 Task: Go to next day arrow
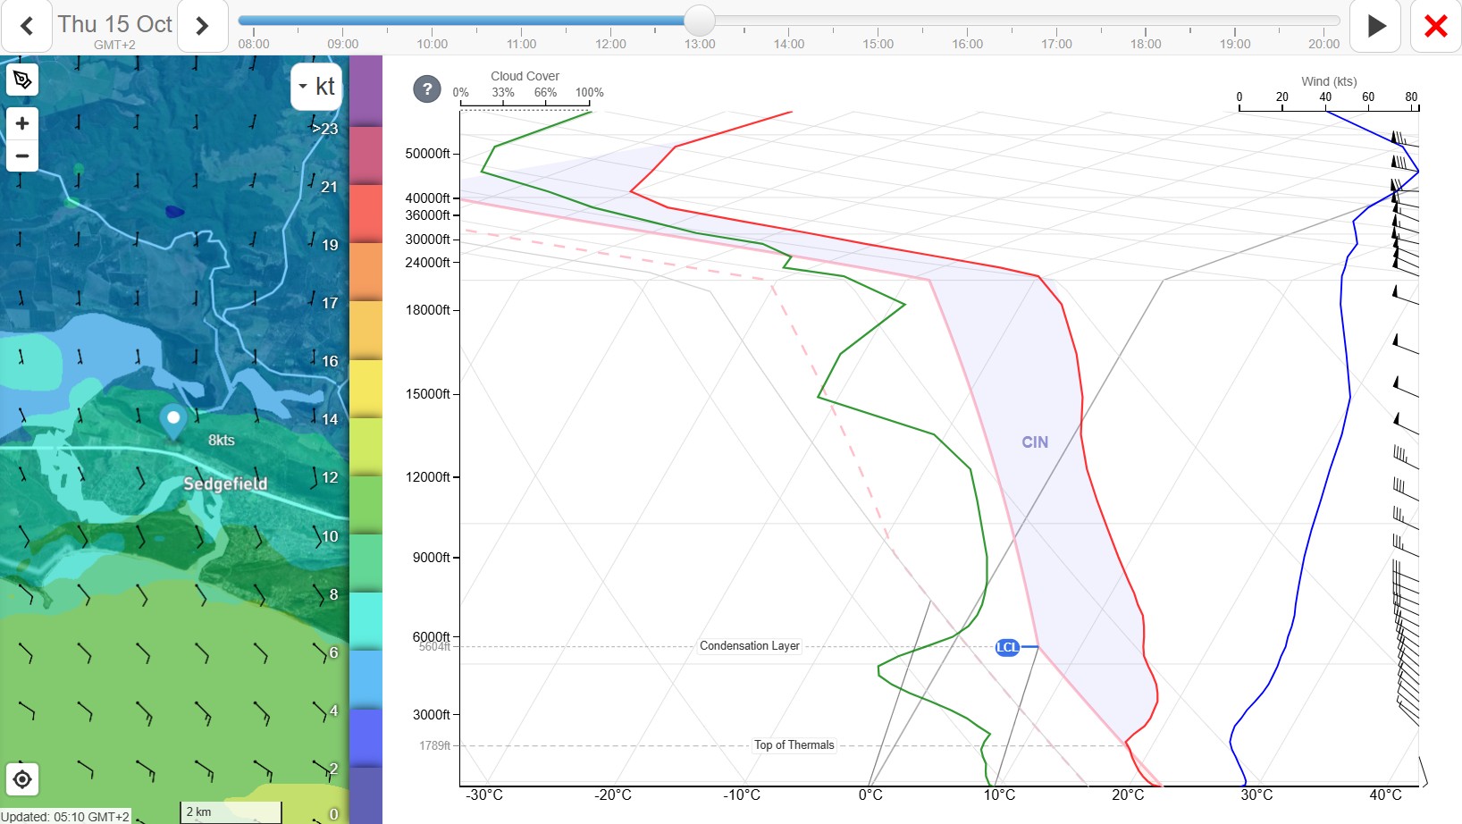point(202,26)
